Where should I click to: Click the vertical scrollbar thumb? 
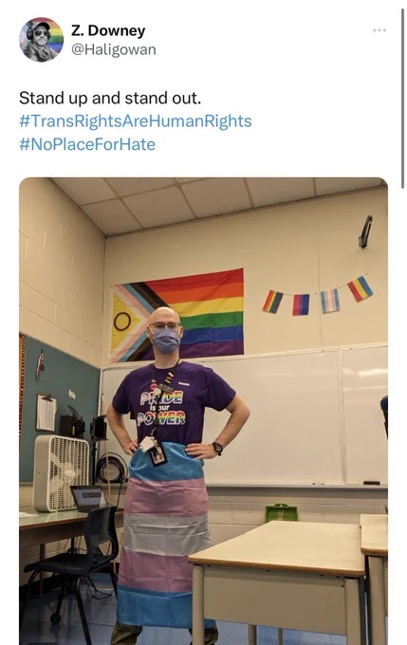403,99
